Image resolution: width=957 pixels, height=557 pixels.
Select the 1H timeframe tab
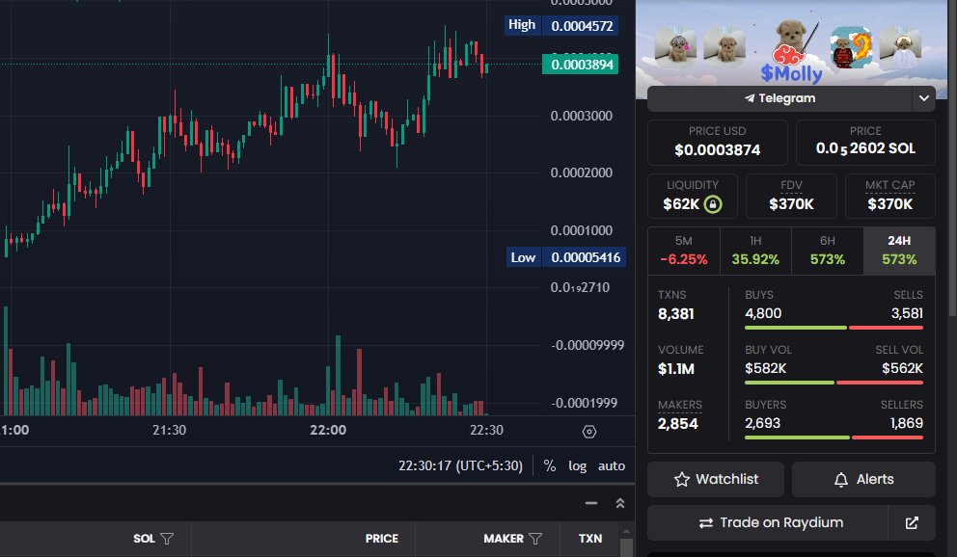point(755,251)
